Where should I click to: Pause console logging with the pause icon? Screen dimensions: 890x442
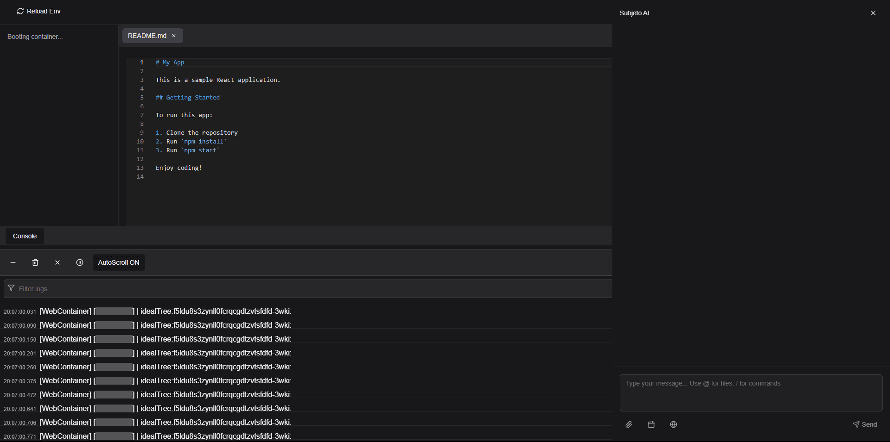(x=80, y=262)
